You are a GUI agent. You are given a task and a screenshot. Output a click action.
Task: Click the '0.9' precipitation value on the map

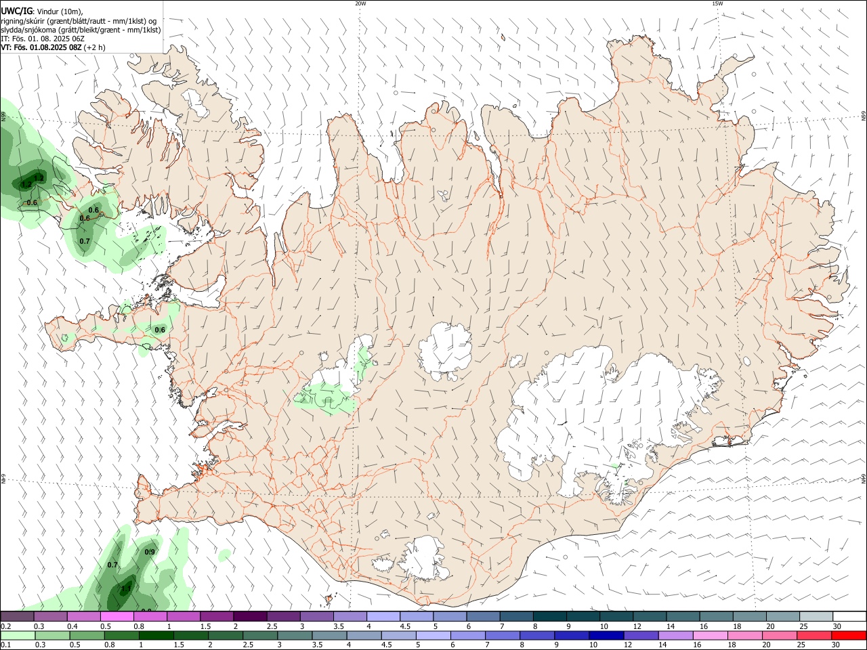150,552
